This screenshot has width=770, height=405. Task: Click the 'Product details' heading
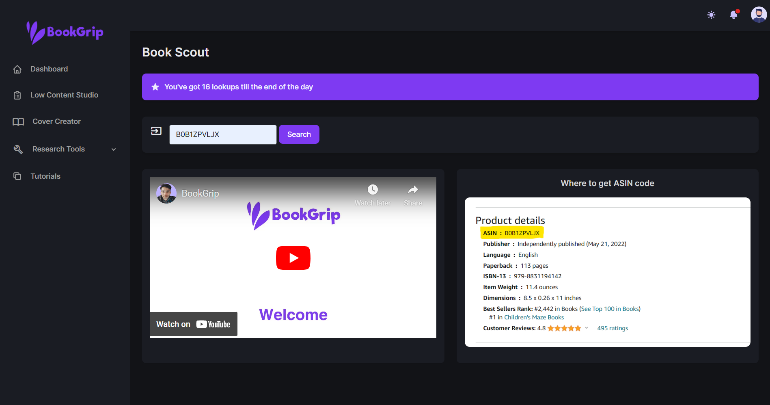510,221
